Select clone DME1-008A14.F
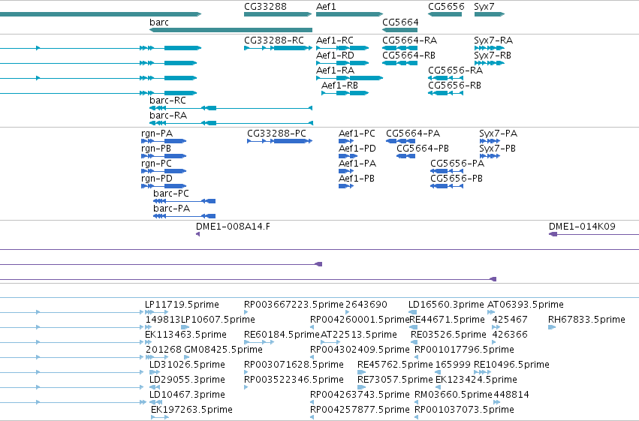The width and height of the screenshot is (639, 421). pyautogui.click(x=198, y=235)
